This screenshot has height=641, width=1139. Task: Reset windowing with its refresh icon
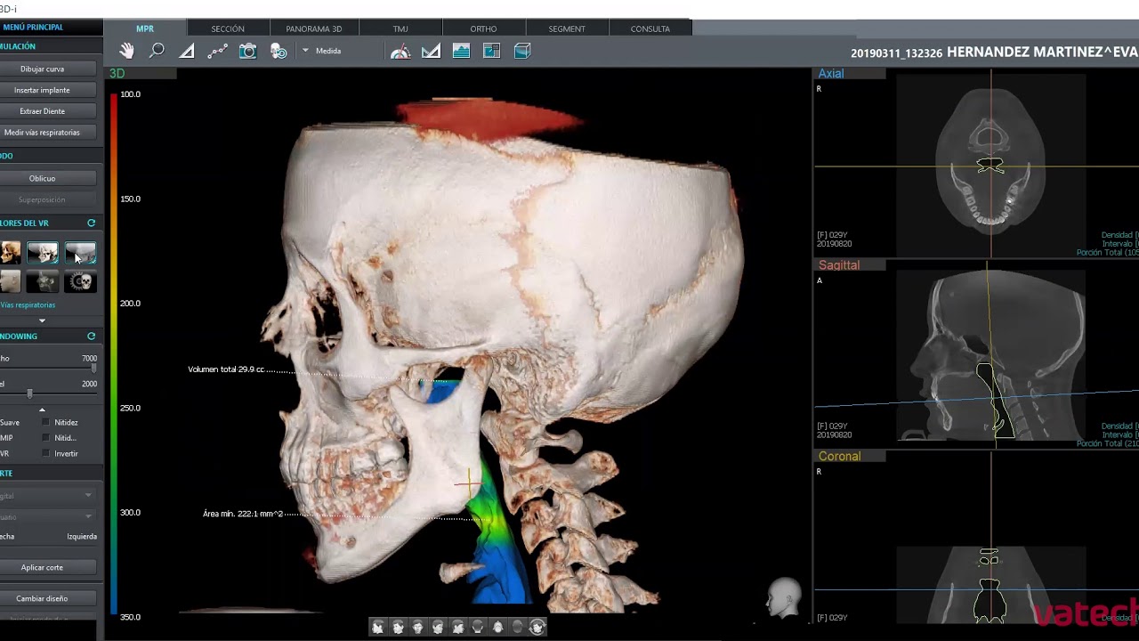[x=91, y=337]
